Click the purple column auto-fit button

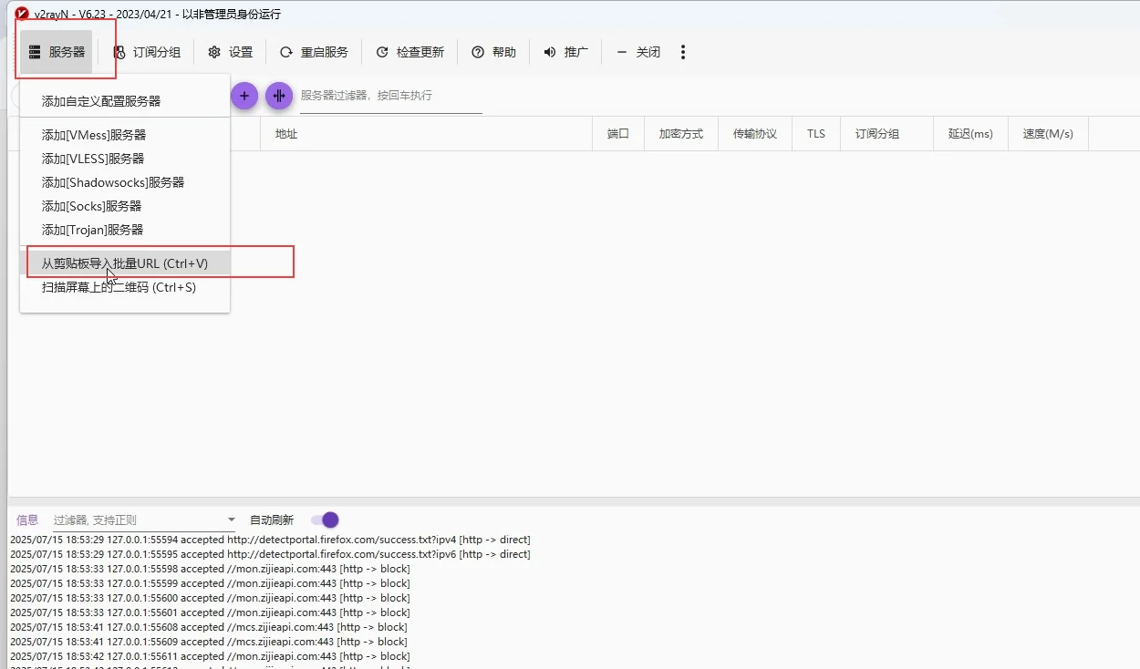point(279,96)
